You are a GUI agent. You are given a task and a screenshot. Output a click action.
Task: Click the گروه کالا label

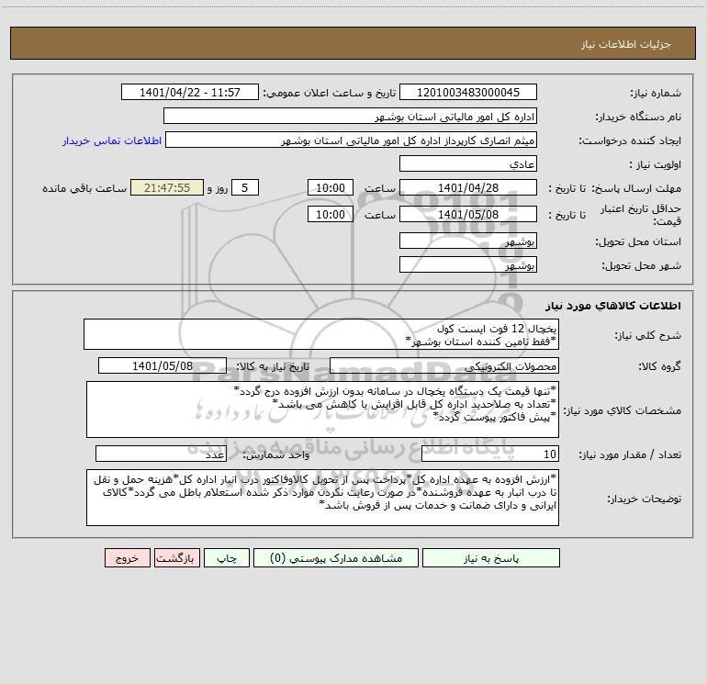point(659,366)
